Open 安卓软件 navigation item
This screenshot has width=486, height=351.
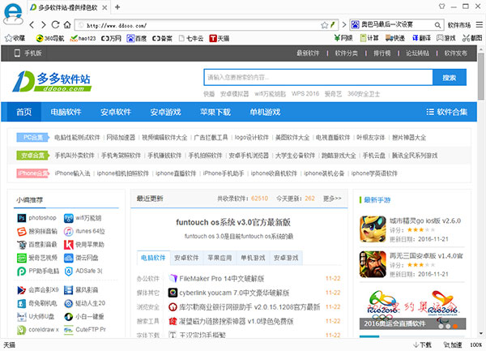116,112
